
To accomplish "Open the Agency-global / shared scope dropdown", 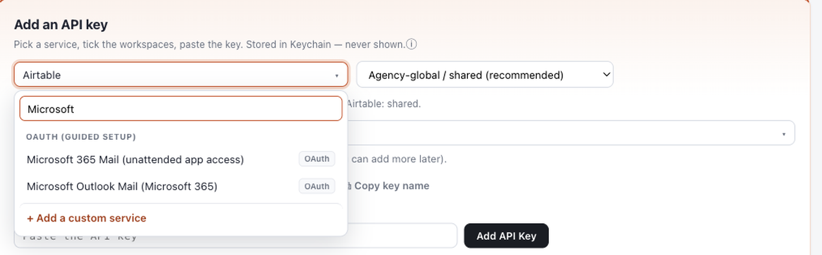I will [485, 75].
